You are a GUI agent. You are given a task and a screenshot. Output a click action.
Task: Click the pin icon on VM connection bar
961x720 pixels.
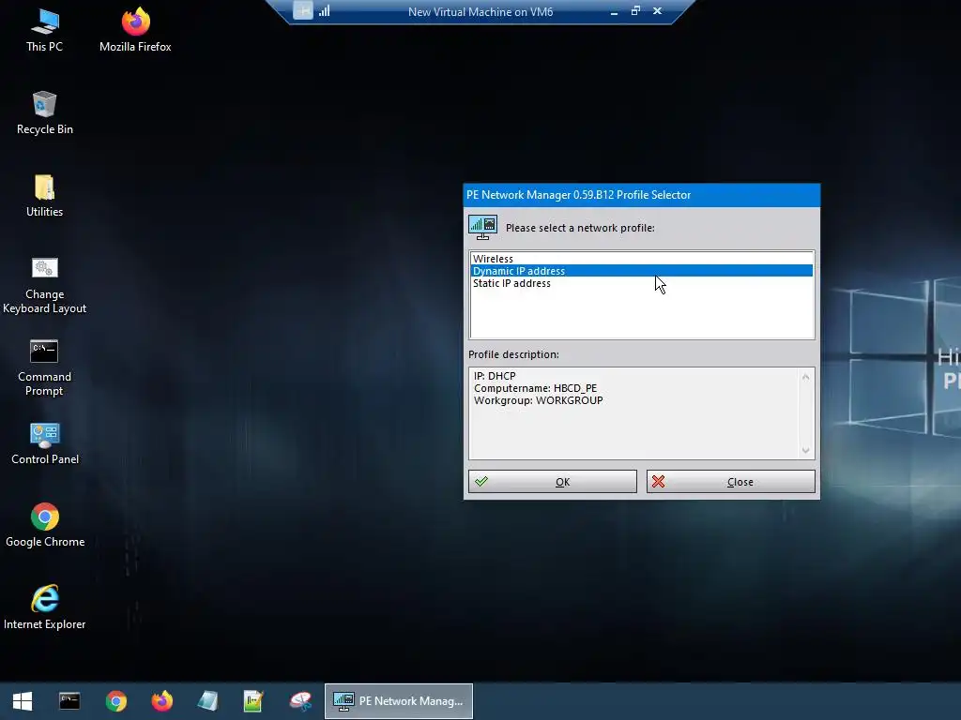tap(303, 10)
